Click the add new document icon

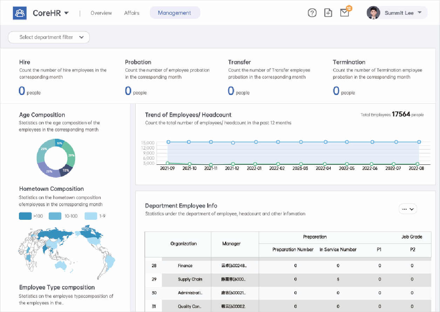click(328, 13)
